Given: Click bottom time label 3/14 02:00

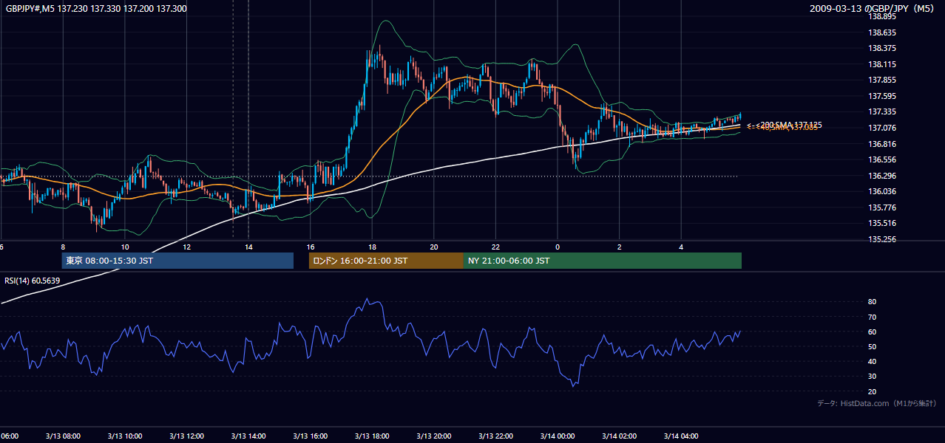Looking at the screenshot, I should pos(619,436).
